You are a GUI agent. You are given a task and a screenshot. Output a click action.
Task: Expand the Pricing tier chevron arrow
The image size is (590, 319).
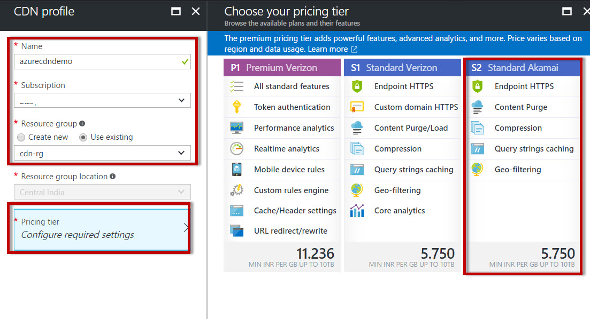[x=186, y=227]
